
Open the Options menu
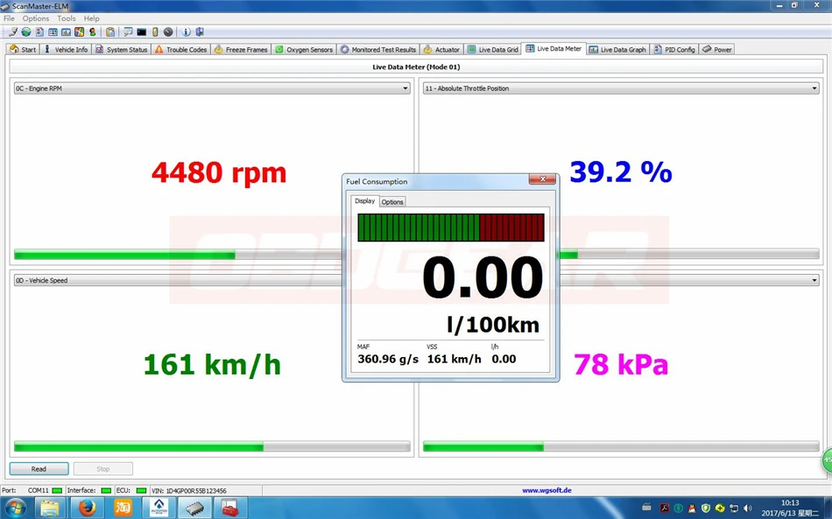pyautogui.click(x=36, y=18)
